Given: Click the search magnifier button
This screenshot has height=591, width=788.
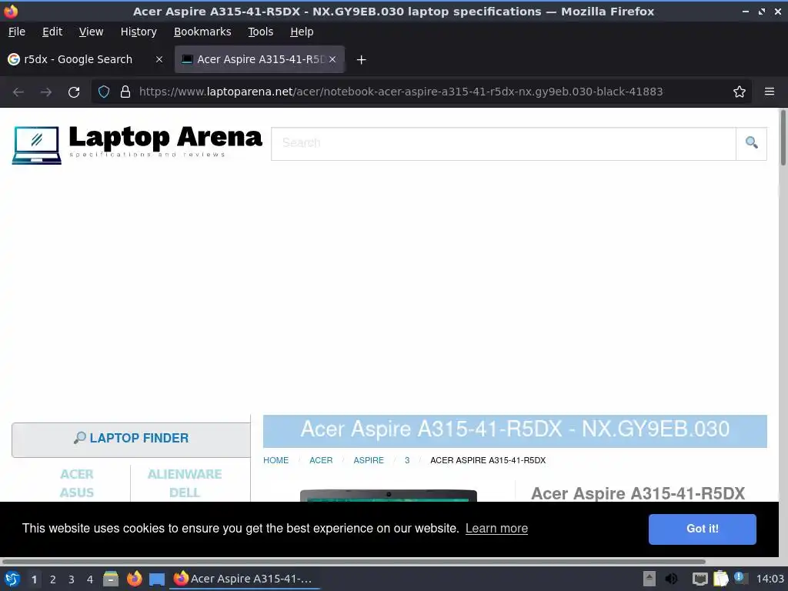Looking at the screenshot, I should [x=751, y=143].
